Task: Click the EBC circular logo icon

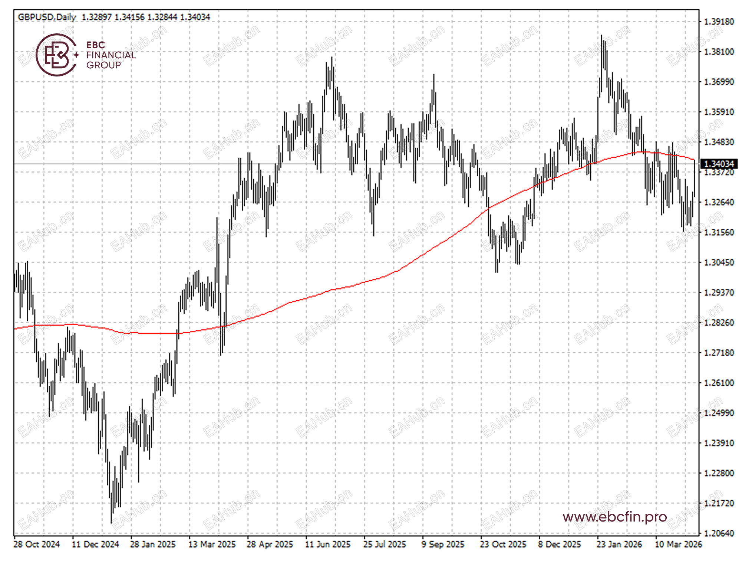Action: [x=56, y=55]
